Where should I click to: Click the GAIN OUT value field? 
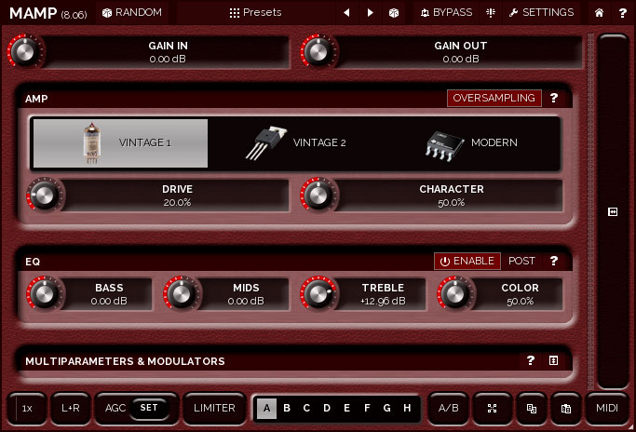460,52
